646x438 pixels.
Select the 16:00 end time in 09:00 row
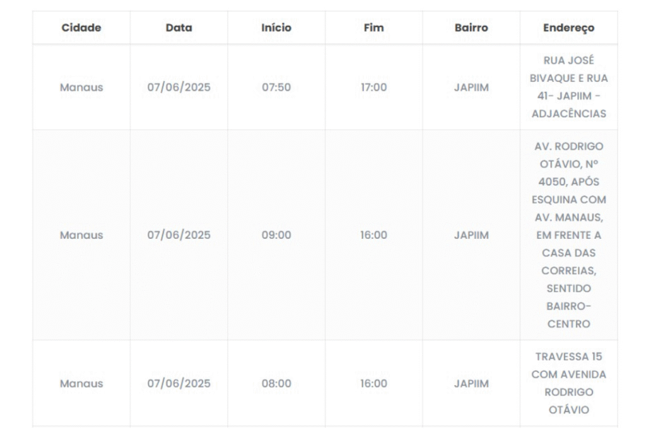(373, 235)
